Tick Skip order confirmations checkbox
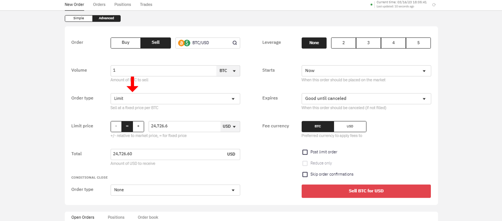 point(305,175)
